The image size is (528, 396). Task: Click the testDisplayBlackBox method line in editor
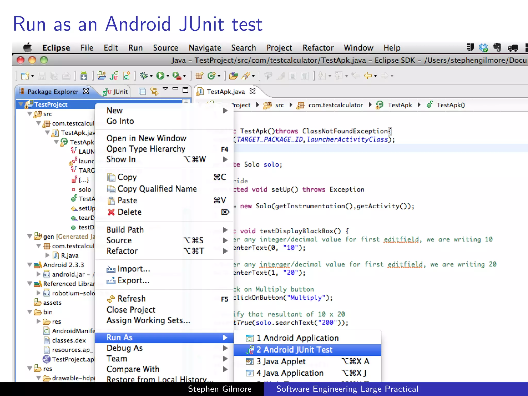292,231
